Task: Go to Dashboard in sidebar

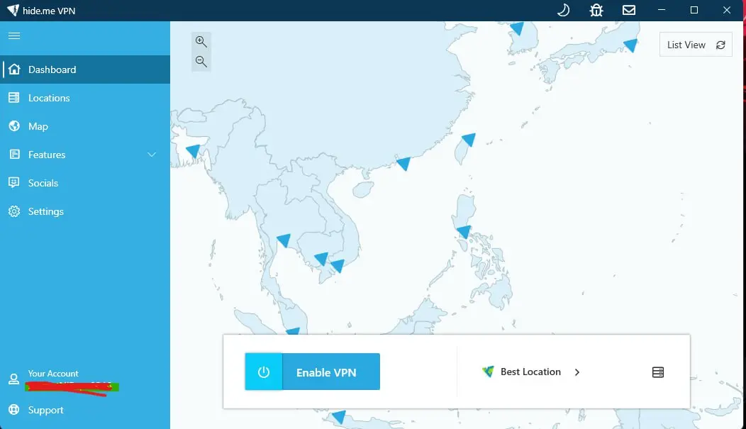Action: coord(85,69)
